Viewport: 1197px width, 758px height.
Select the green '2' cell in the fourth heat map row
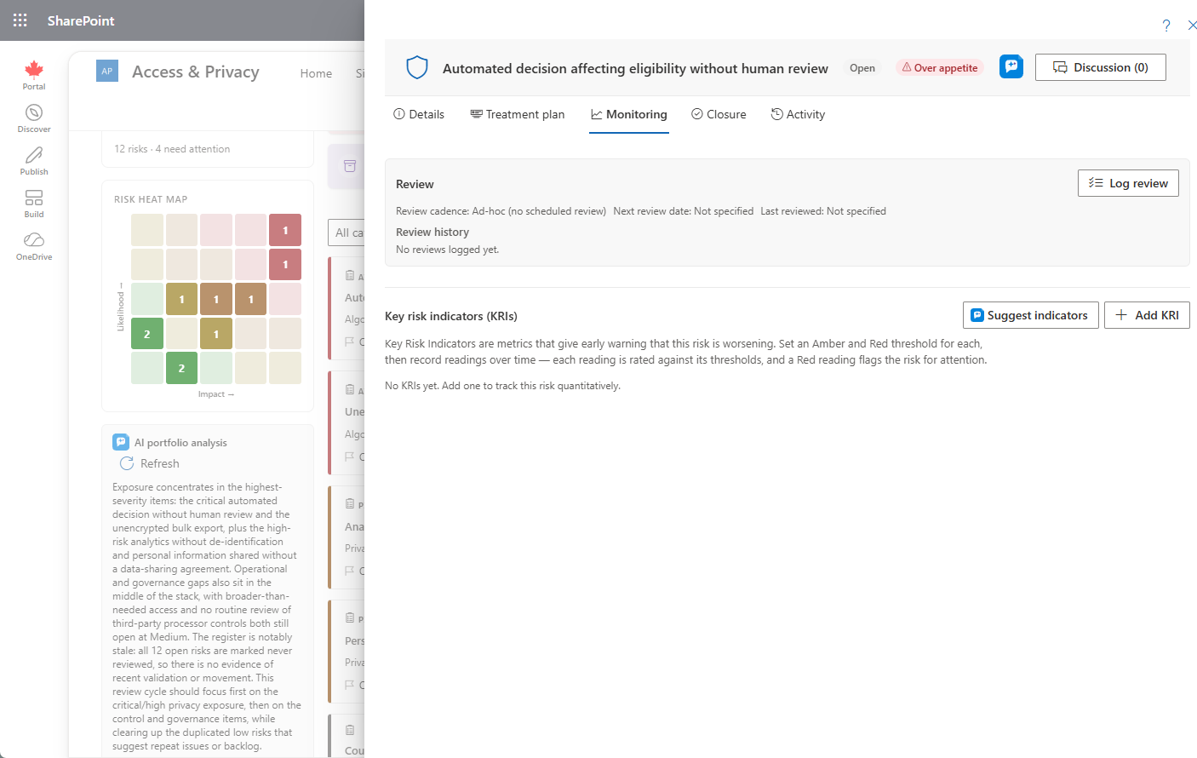(x=147, y=334)
